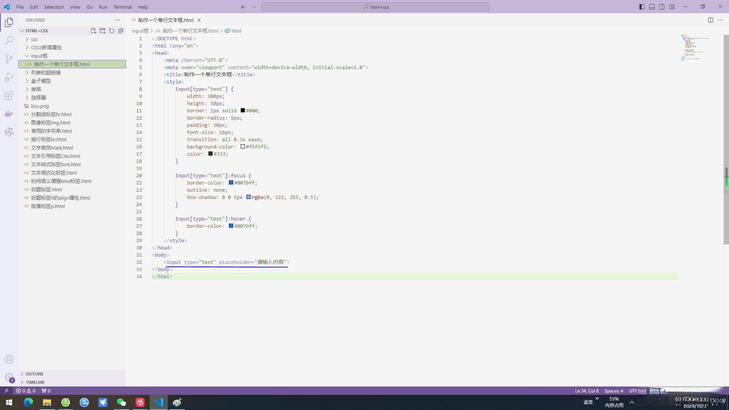Expand the TIMELINE section
The image size is (729, 410).
[72, 382]
